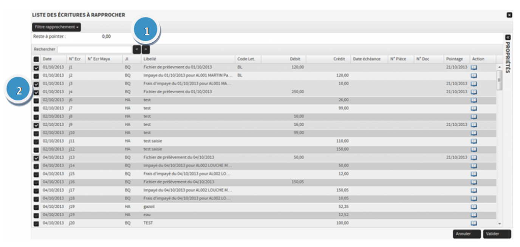Open the Action icon for row j8
Screen dimensions: 520x247
pos(474,116)
